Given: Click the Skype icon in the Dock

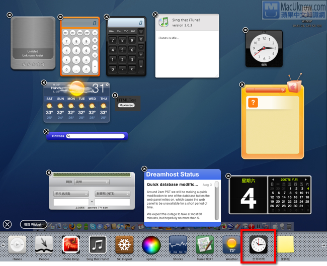Looking at the screenshot, I should [93, 226].
